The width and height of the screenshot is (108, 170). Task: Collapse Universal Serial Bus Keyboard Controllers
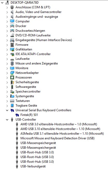click(x=7, y=110)
